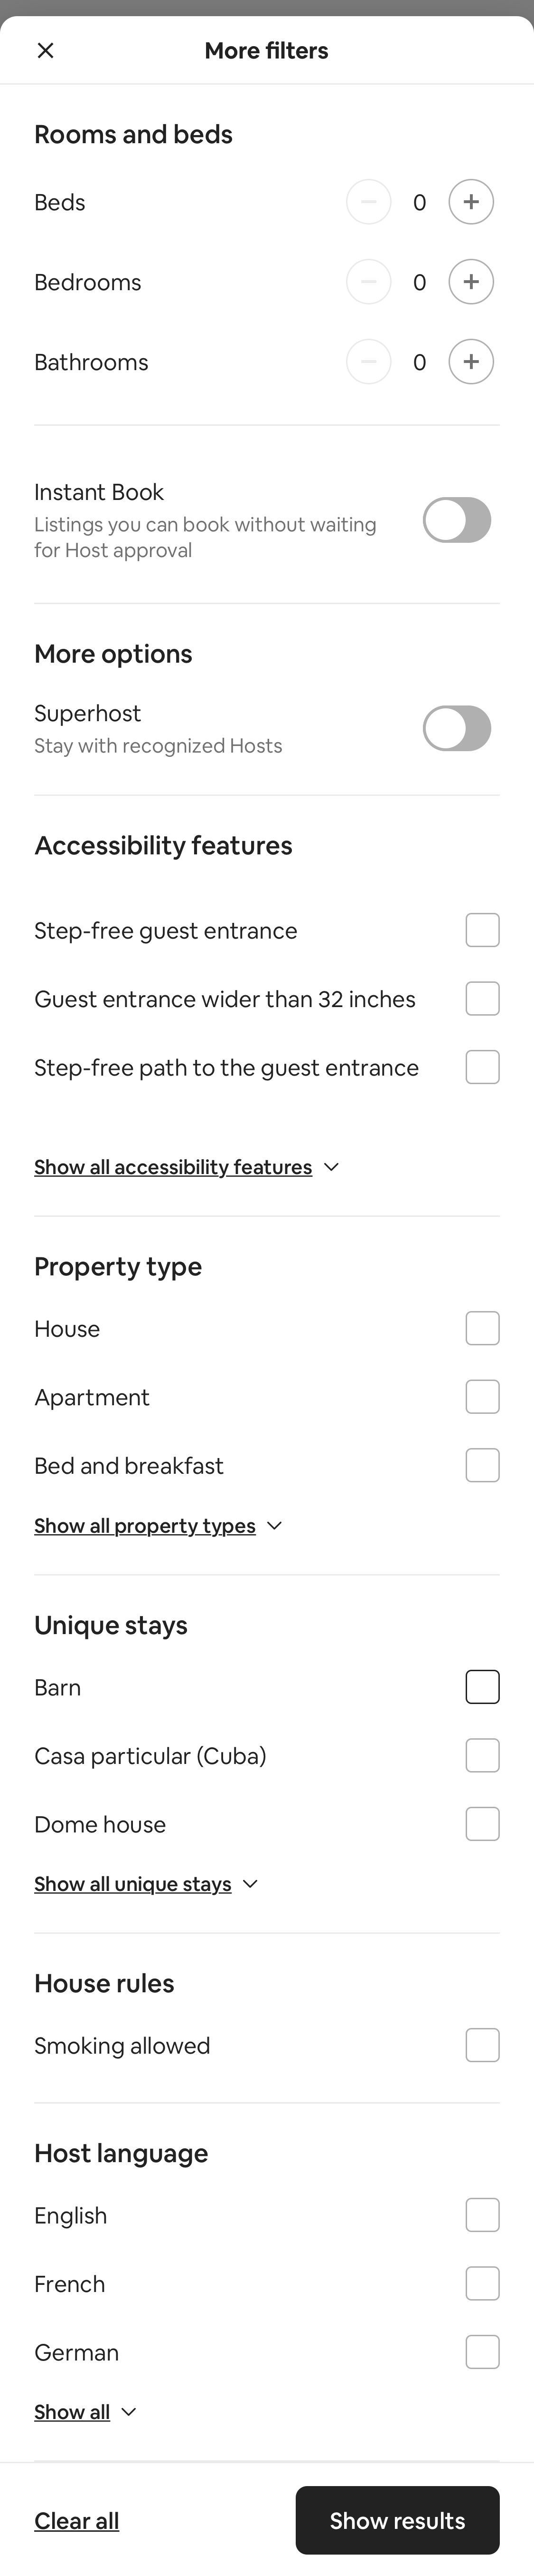Select French as host language
Image resolution: width=534 pixels, height=2576 pixels.
point(482,2283)
